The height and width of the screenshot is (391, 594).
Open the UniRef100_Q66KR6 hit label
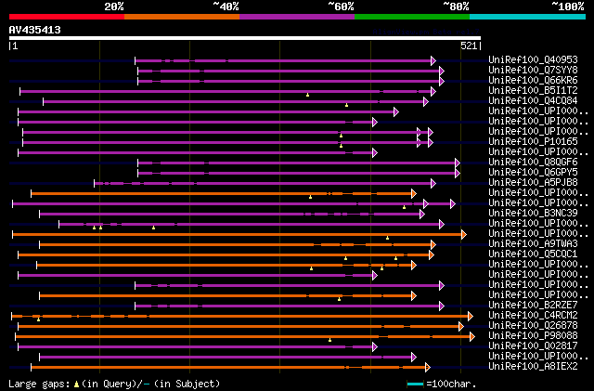point(533,81)
